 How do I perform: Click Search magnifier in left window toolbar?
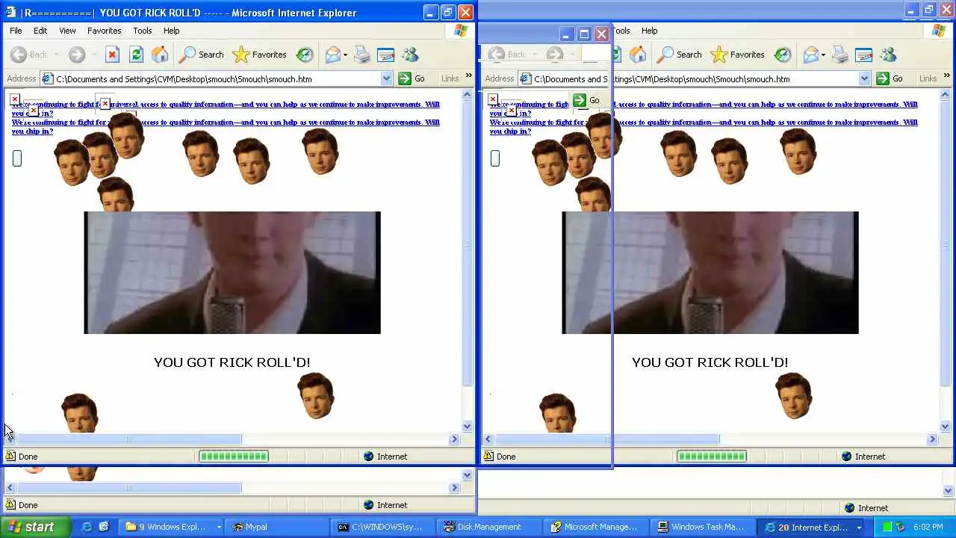(x=187, y=55)
